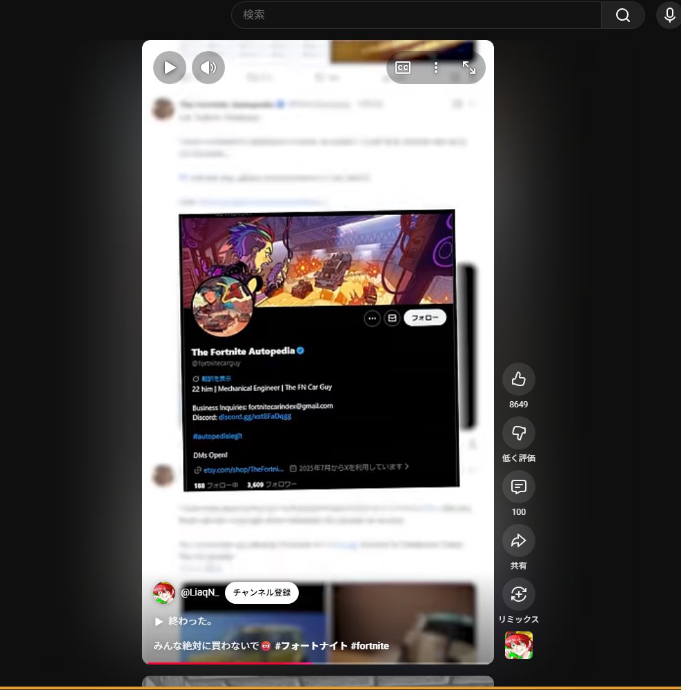This screenshot has height=690, width=681.
Task: Open the #fortnite hashtag
Action: pos(370,646)
